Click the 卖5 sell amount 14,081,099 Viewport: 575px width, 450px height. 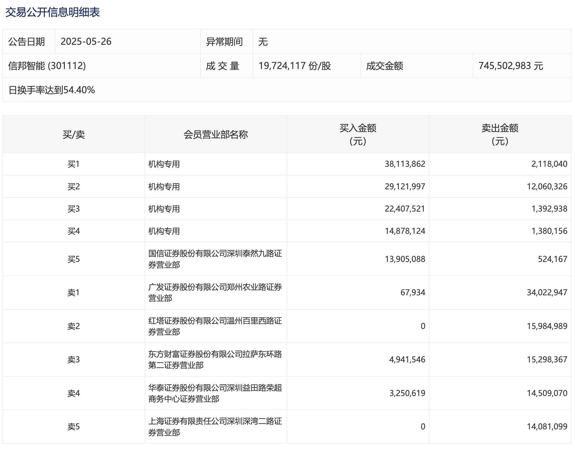click(x=547, y=427)
